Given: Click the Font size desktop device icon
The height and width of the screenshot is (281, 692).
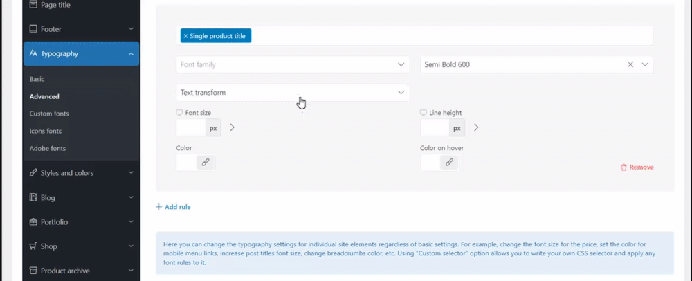Looking at the screenshot, I should (179, 113).
